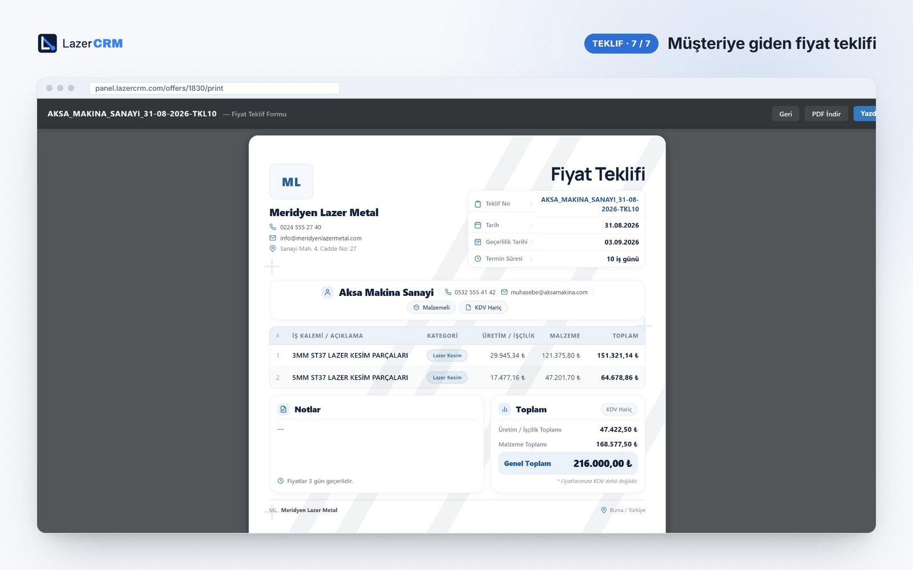
Task: Click the total value 151.321,14 ₺
Action: coord(617,356)
